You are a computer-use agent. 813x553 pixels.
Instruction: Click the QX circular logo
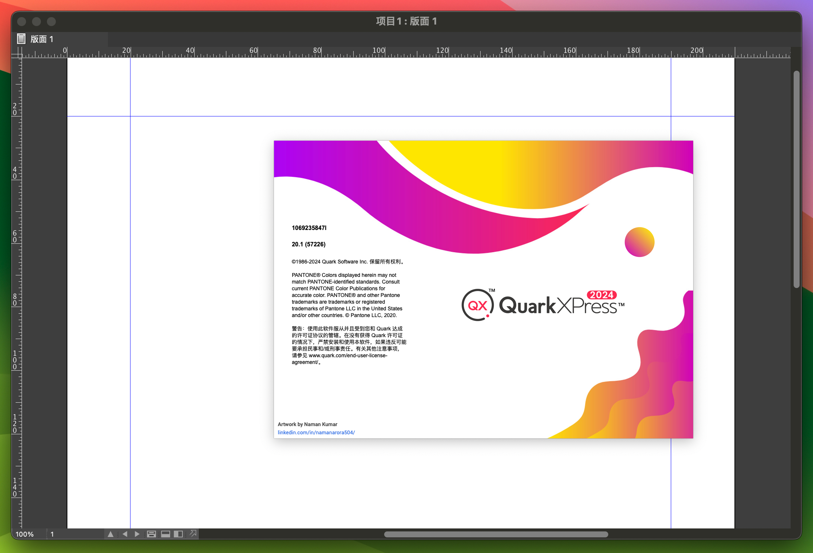[478, 305]
